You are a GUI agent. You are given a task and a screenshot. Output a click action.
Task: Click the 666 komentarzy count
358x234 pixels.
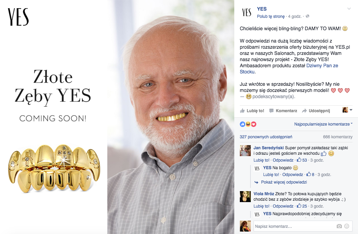pos(338,137)
